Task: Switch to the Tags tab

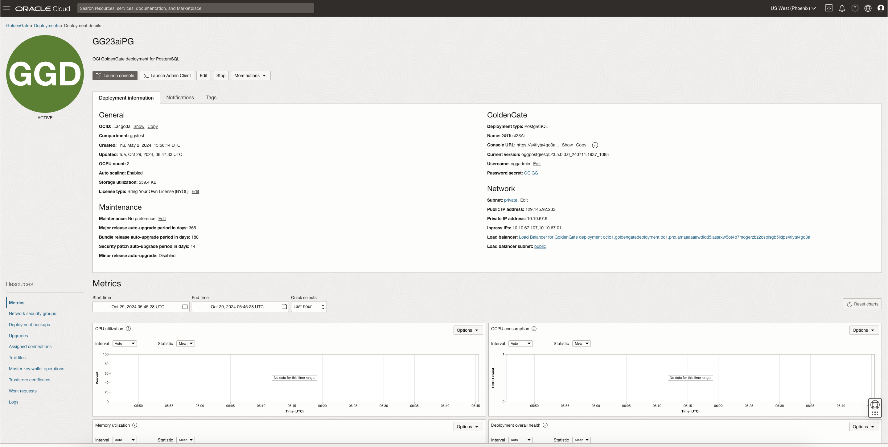Action: tap(211, 97)
